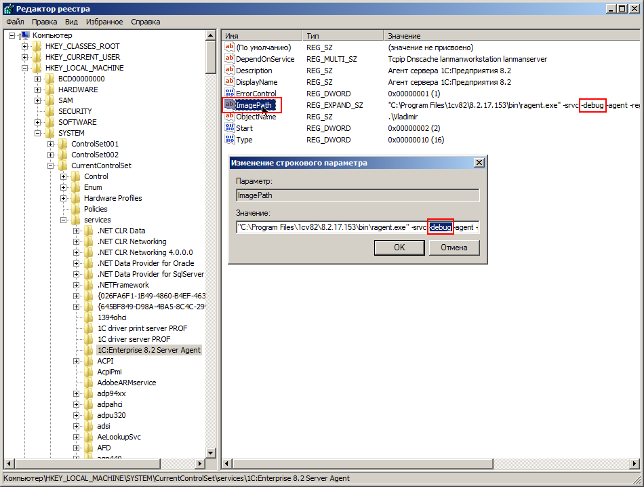This screenshot has height=487, width=644.
Task: Collapse the Компьютер root node
Action: click(x=12, y=35)
